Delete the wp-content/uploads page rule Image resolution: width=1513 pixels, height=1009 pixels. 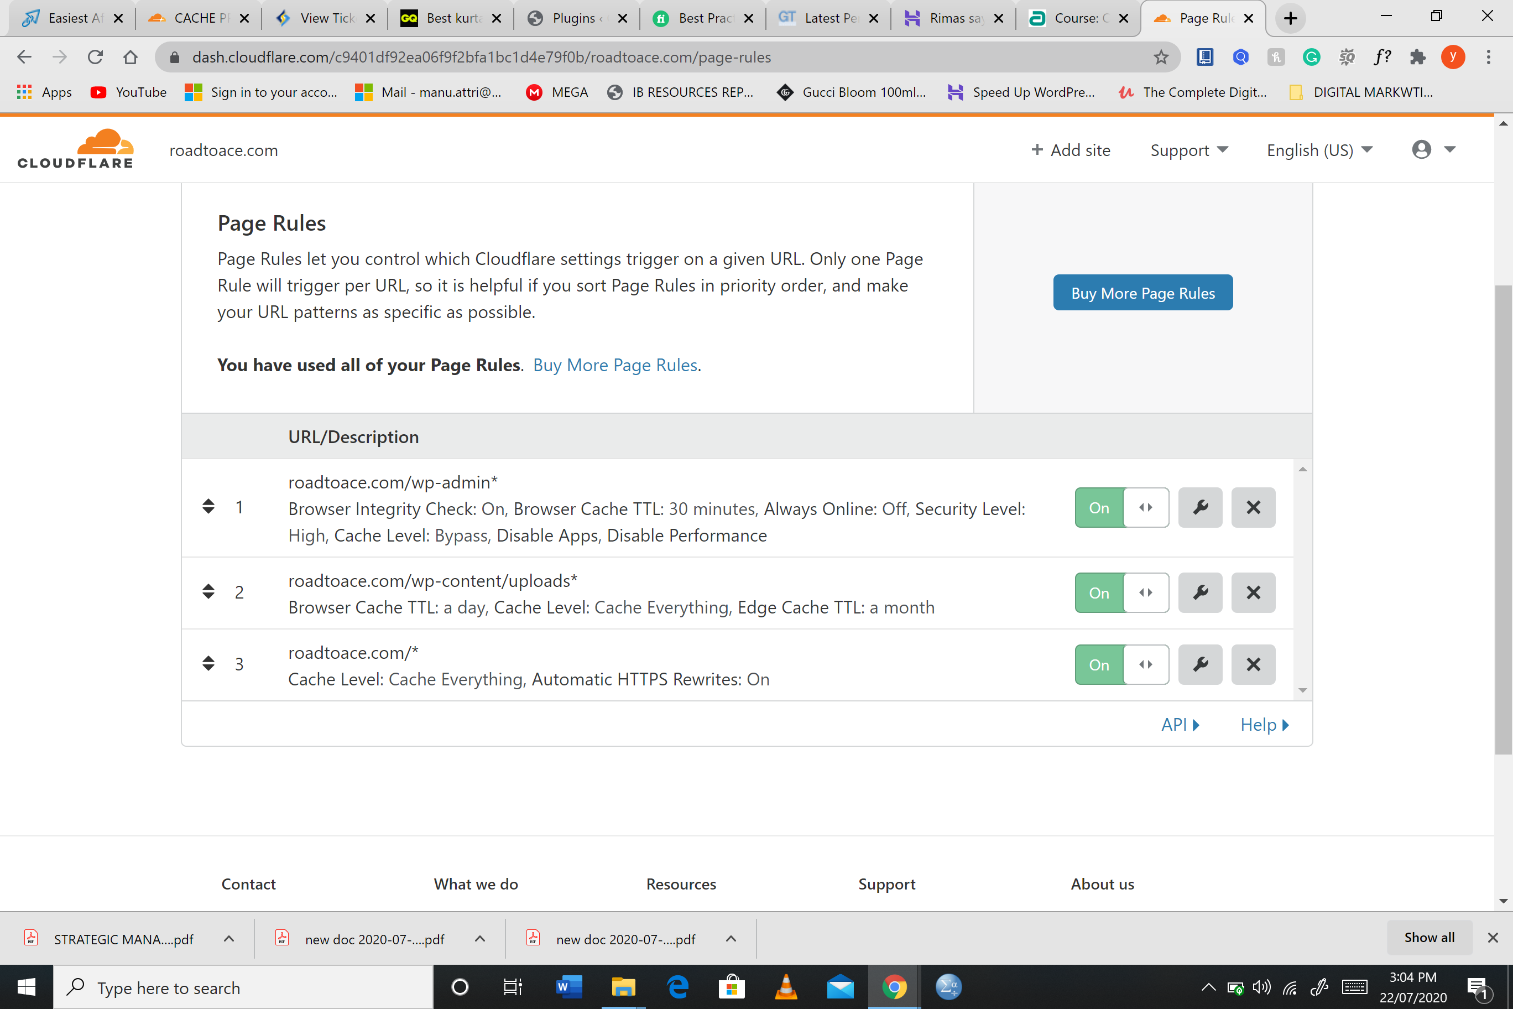pos(1253,592)
